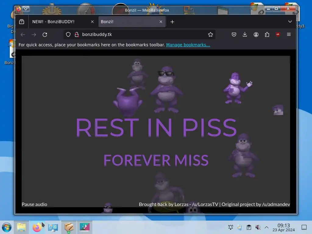The image size is (312, 234).
Task: Click the REST IN PISS heading
Action: coord(156,128)
